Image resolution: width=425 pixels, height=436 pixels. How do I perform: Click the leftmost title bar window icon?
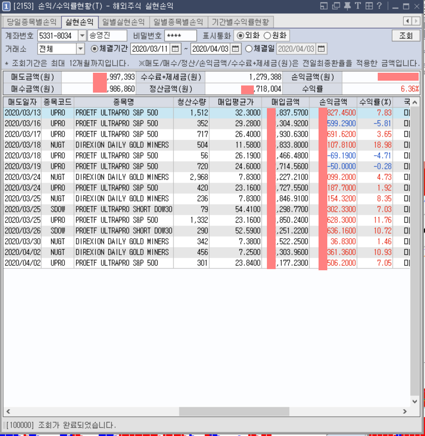coord(324,6)
